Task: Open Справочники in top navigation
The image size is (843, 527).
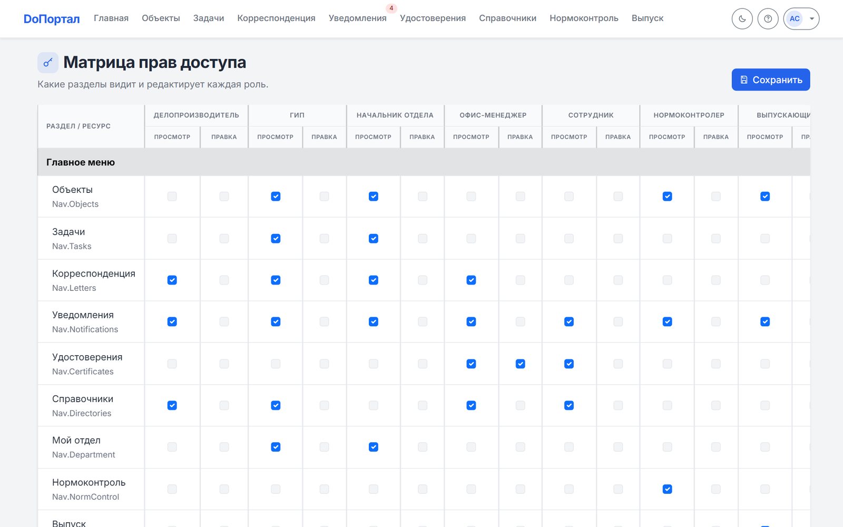Action: 507,18
